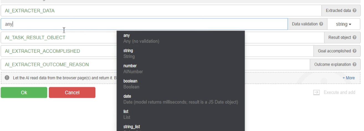The height and width of the screenshot is (131, 364).
Task: Click help icon beside Data validation label
Action: (x=321, y=24)
